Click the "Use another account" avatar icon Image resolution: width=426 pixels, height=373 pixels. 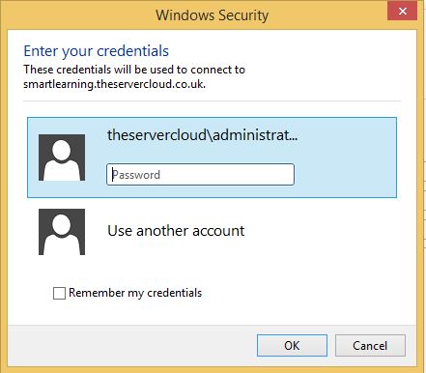(x=62, y=232)
